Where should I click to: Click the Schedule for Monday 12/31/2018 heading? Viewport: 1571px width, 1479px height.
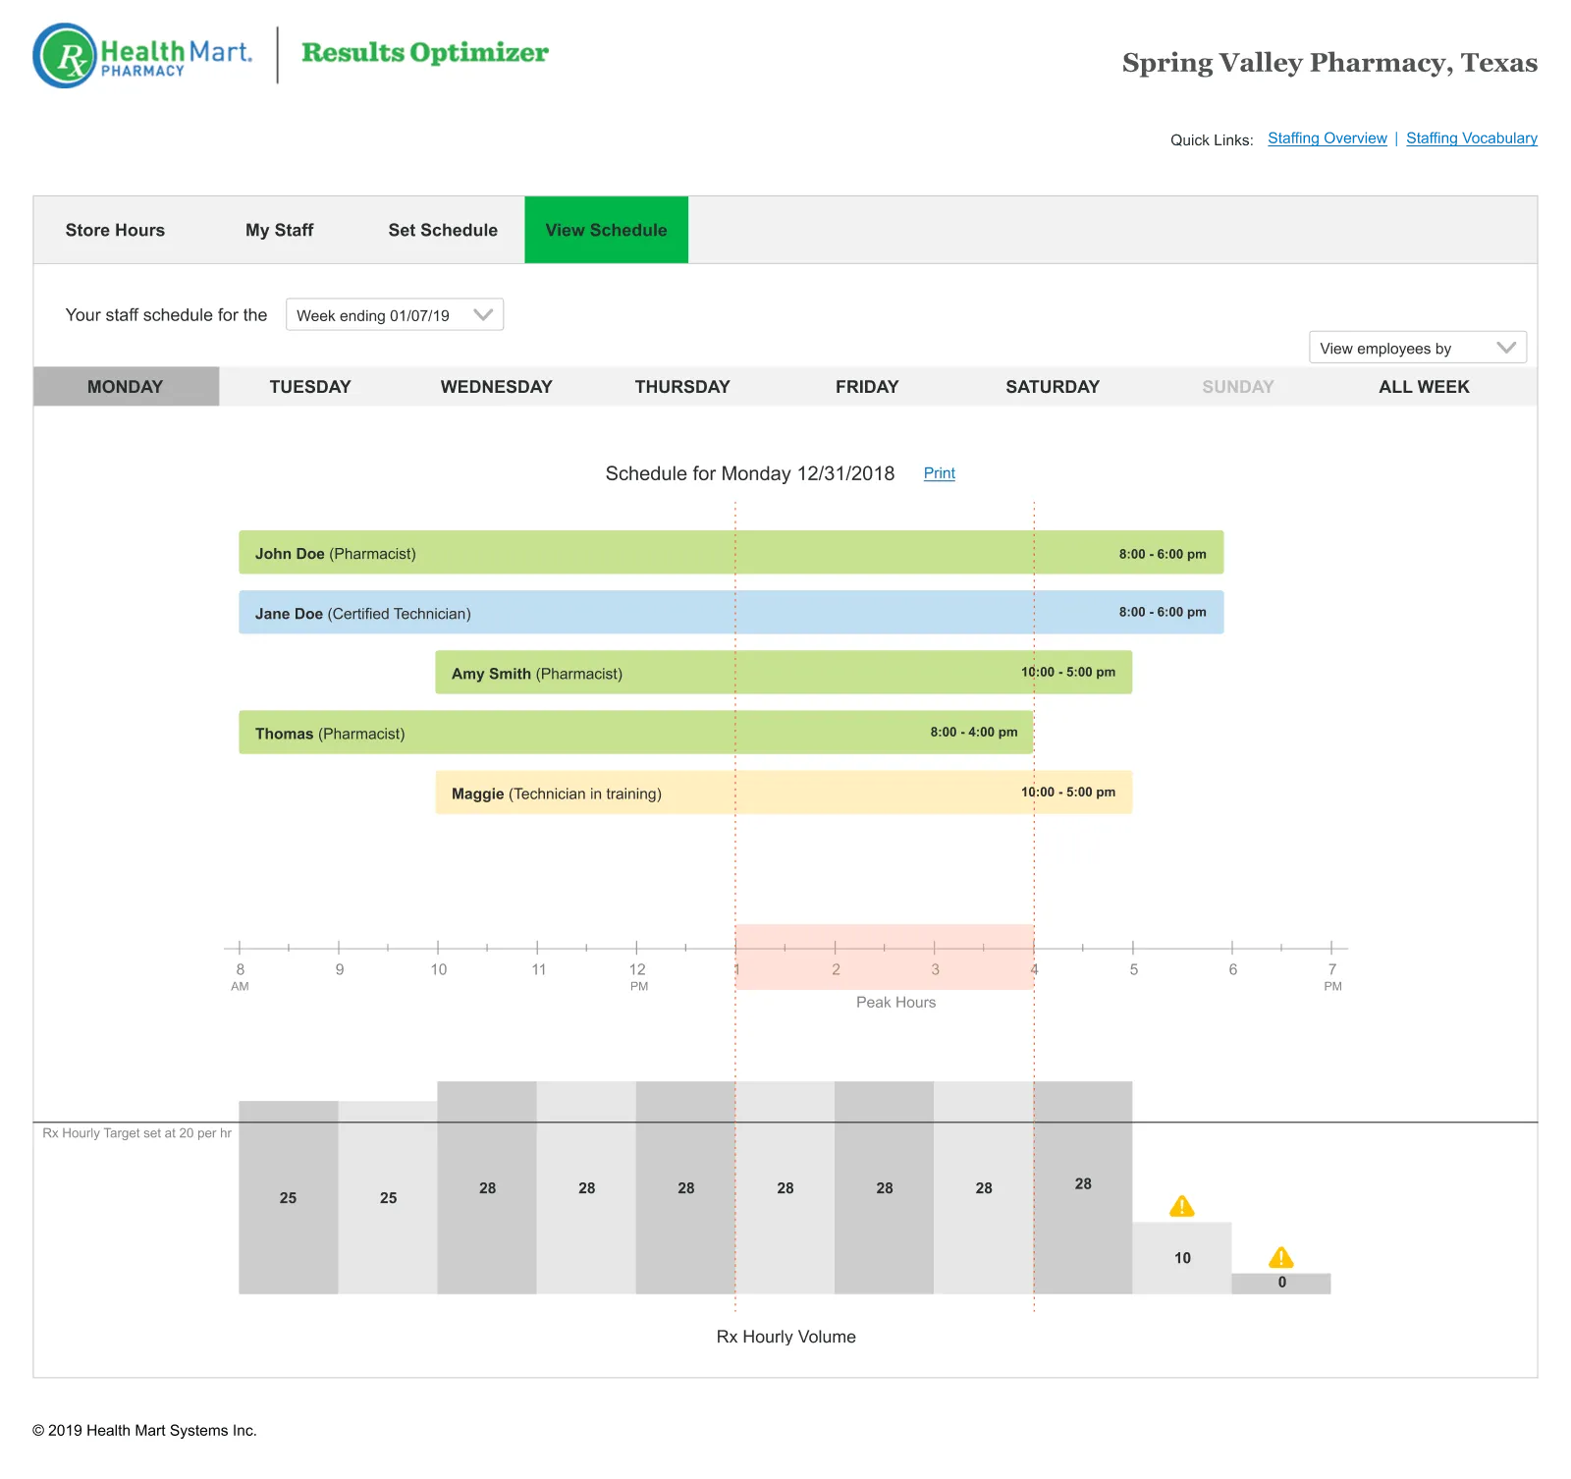(750, 473)
